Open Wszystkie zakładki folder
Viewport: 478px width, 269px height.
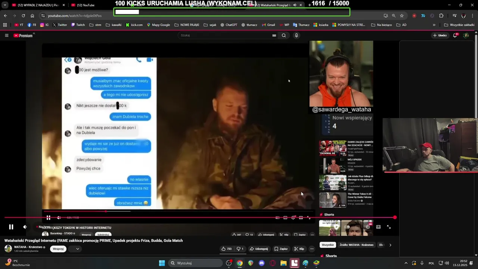click(x=459, y=25)
